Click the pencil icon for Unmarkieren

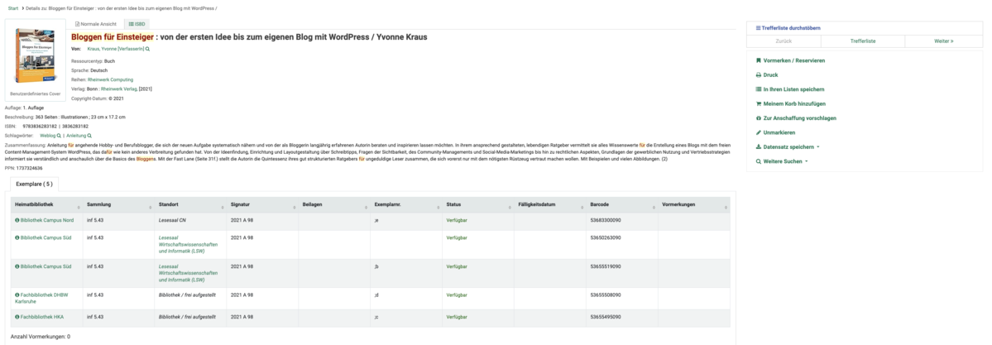coord(759,133)
